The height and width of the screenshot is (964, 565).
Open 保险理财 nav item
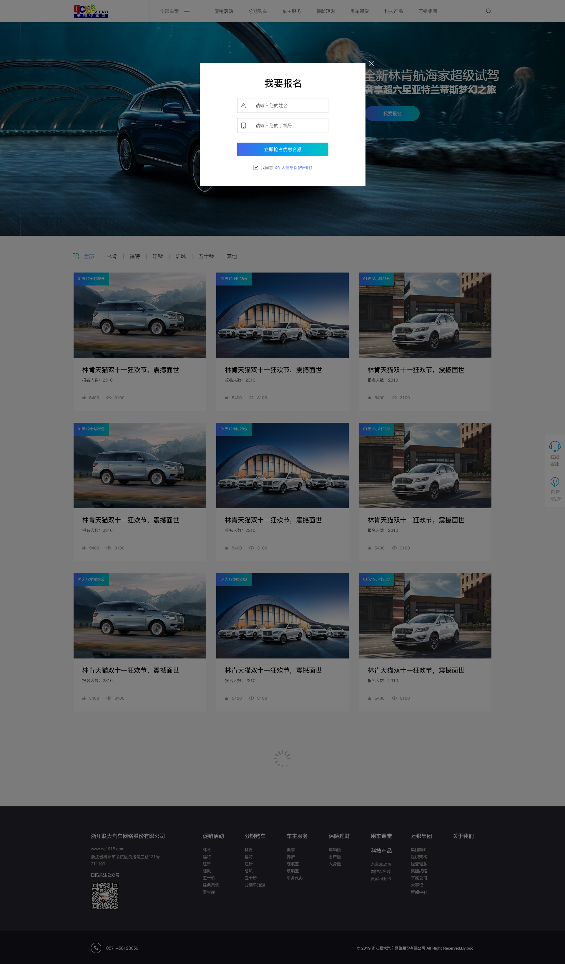click(325, 11)
